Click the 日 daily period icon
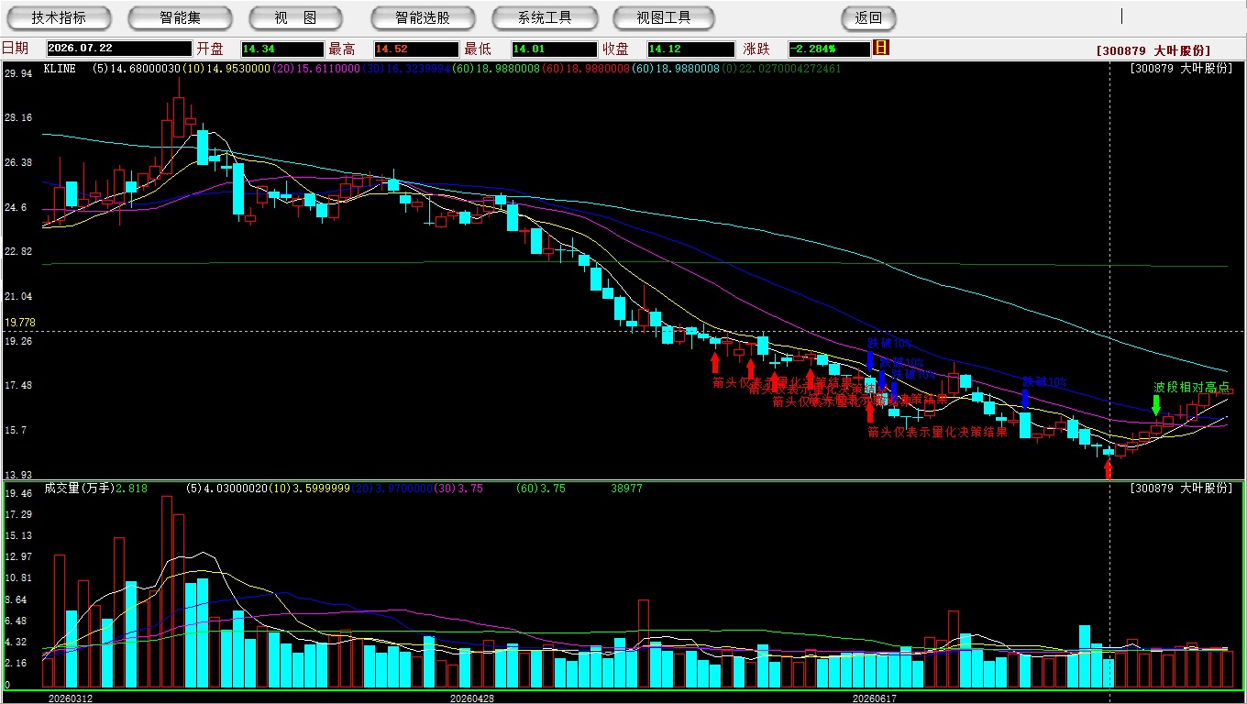The height and width of the screenshot is (704, 1247). point(881,48)
